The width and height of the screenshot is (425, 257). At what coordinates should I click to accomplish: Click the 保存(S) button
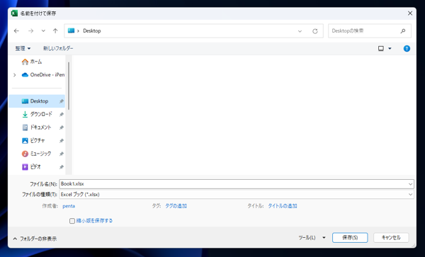[x=350, y=238]
